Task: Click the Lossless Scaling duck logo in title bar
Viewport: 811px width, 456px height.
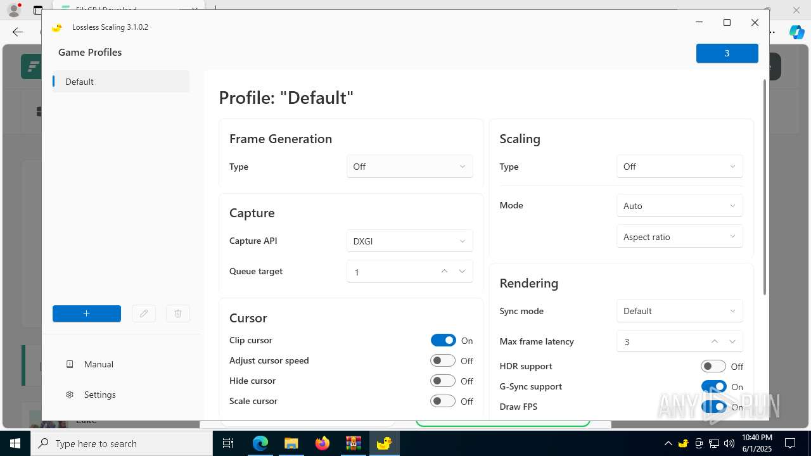Action: point(57,27)
